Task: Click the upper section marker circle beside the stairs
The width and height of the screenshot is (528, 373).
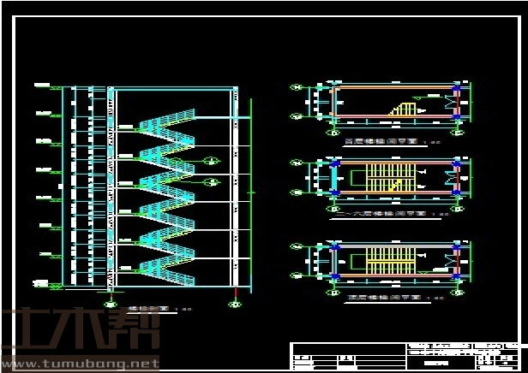Action: [212, 160]
